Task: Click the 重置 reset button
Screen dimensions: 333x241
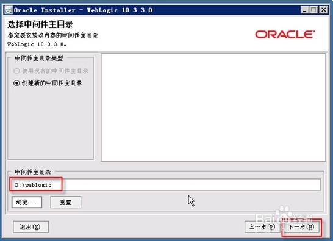Action: tap(66, 202)
